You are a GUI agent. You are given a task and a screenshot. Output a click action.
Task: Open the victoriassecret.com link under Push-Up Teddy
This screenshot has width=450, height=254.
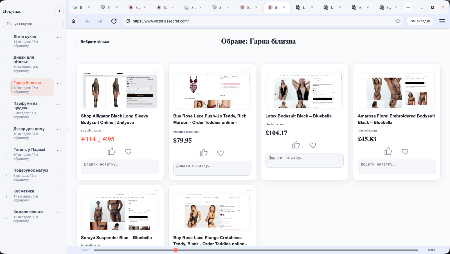pyautogui.click(x=186, y=132)
